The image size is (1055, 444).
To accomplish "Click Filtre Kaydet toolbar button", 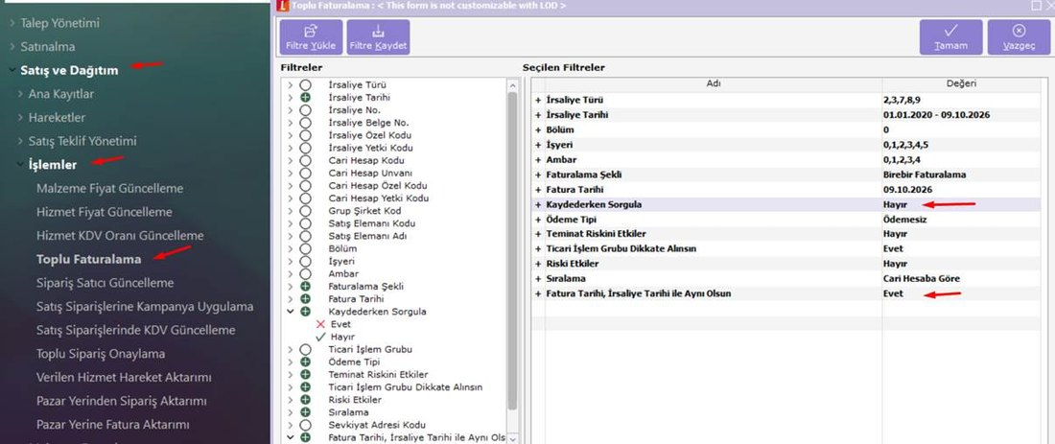I will point(378,37).
